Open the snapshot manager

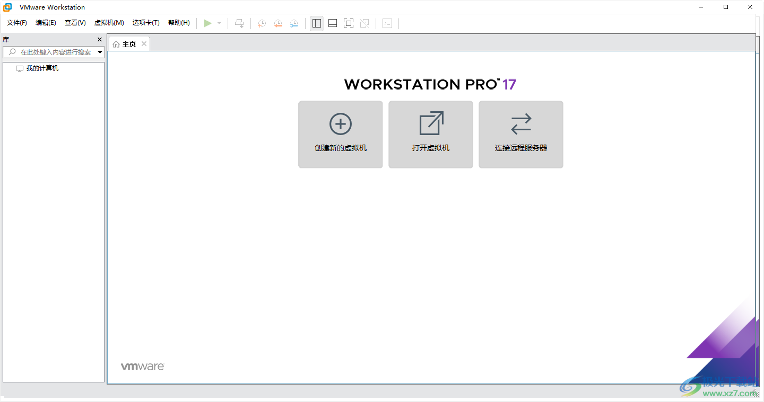[x=294, y=23]
